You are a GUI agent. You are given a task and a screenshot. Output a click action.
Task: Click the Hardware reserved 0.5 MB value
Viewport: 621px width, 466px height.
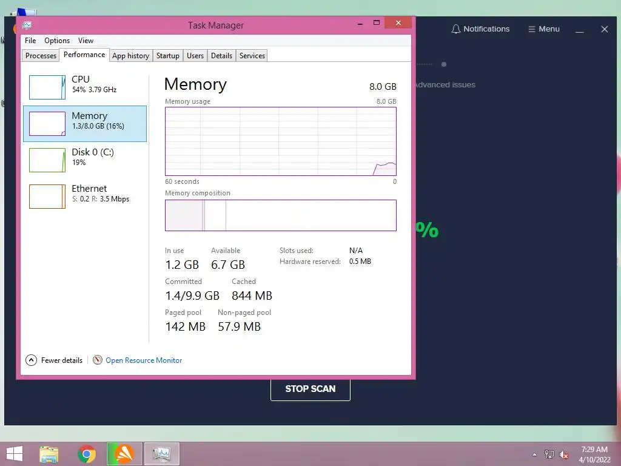click(360, 262)
